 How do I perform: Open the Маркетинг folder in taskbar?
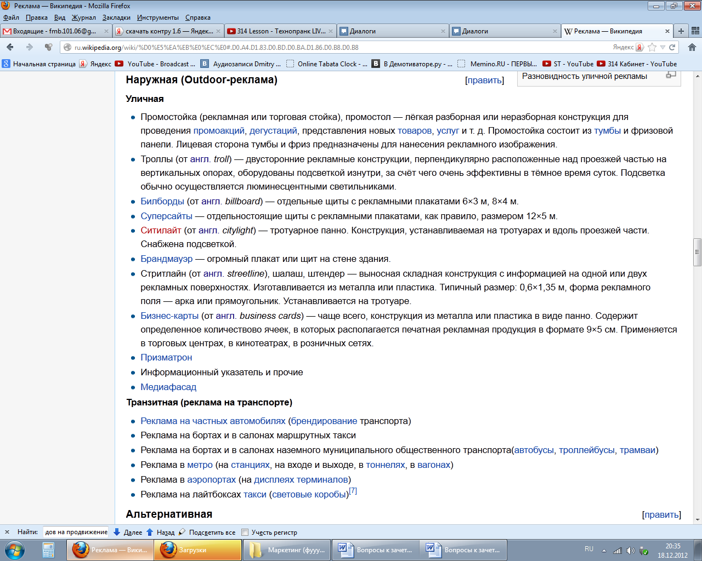pos(287,550)
